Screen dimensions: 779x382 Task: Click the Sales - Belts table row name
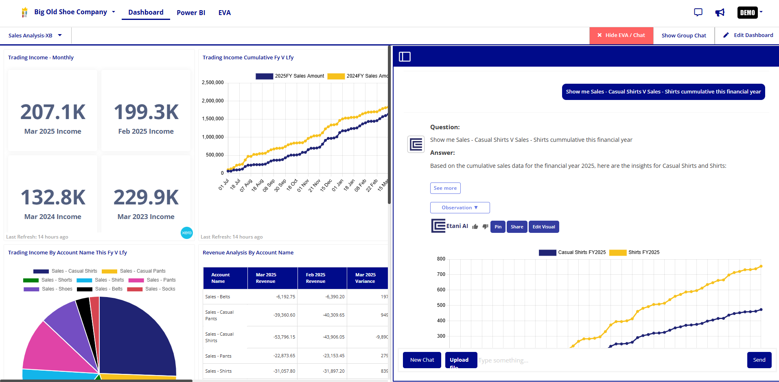218,297
